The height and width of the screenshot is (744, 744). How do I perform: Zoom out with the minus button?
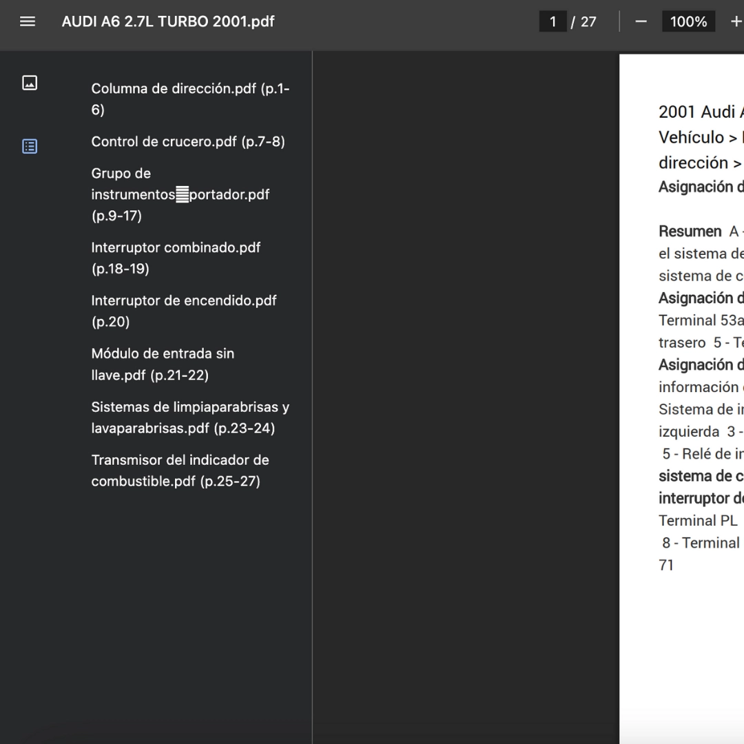[x=641, y=21]
